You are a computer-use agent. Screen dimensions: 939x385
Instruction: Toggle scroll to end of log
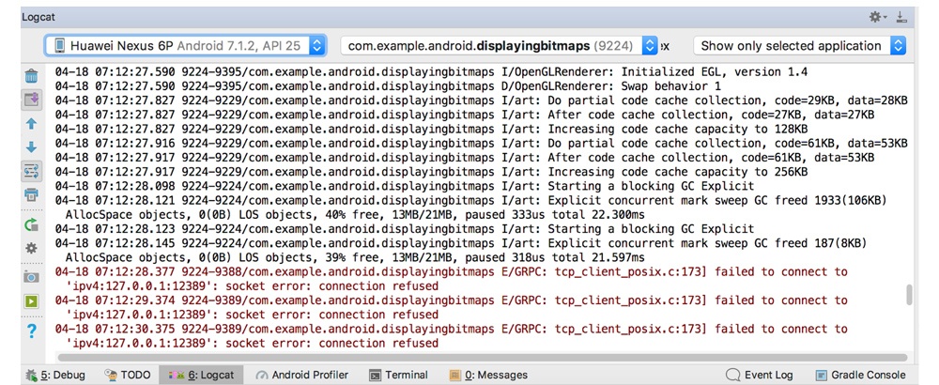click(x=31, y=100)
